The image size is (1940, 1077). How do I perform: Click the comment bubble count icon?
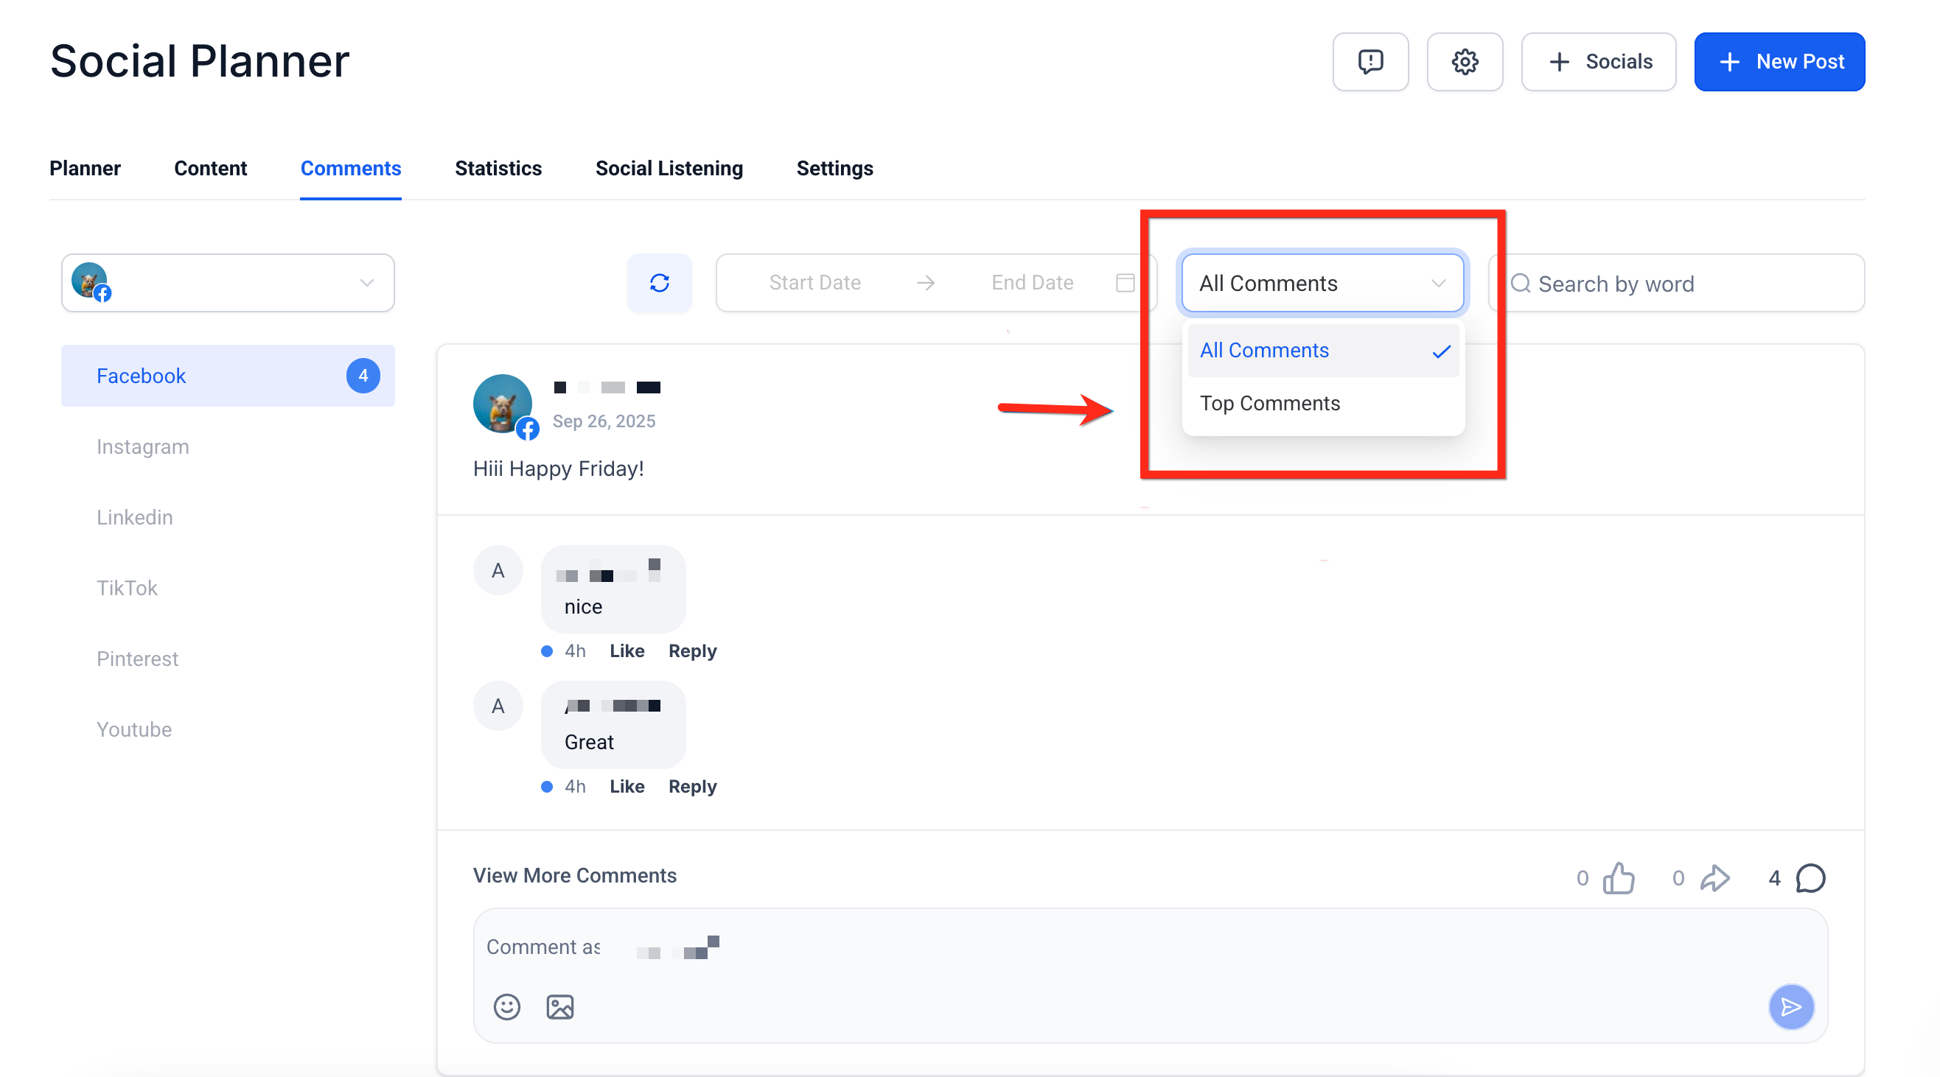click(1810, 877)
